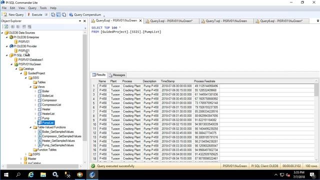Select result row number 5
The width and height of the screenshot is (320, 180).
coord(94,103)
